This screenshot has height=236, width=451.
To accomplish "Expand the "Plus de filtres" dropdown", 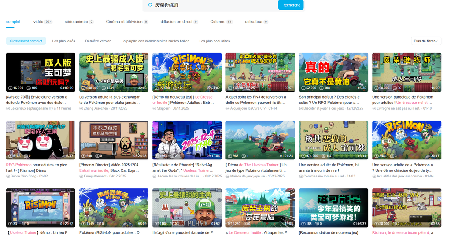I will tap(426, 41).
